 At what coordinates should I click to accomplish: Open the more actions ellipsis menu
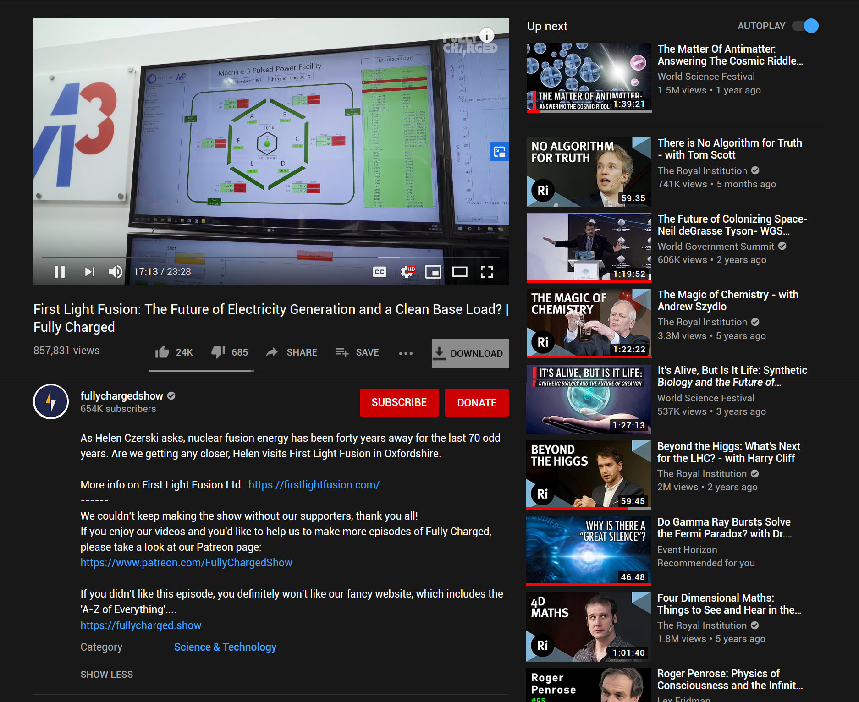pos(406,353)
